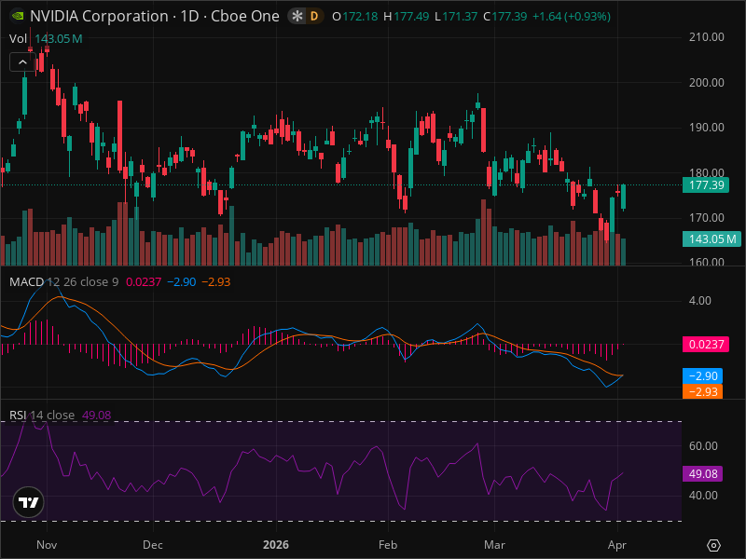Click the C 177.39 close value
This screenshot has height=559, width=746.
click(x=505, y=17)
